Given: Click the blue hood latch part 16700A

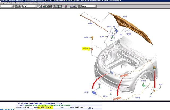Looking at the screenshot, I should coord(94,93).
